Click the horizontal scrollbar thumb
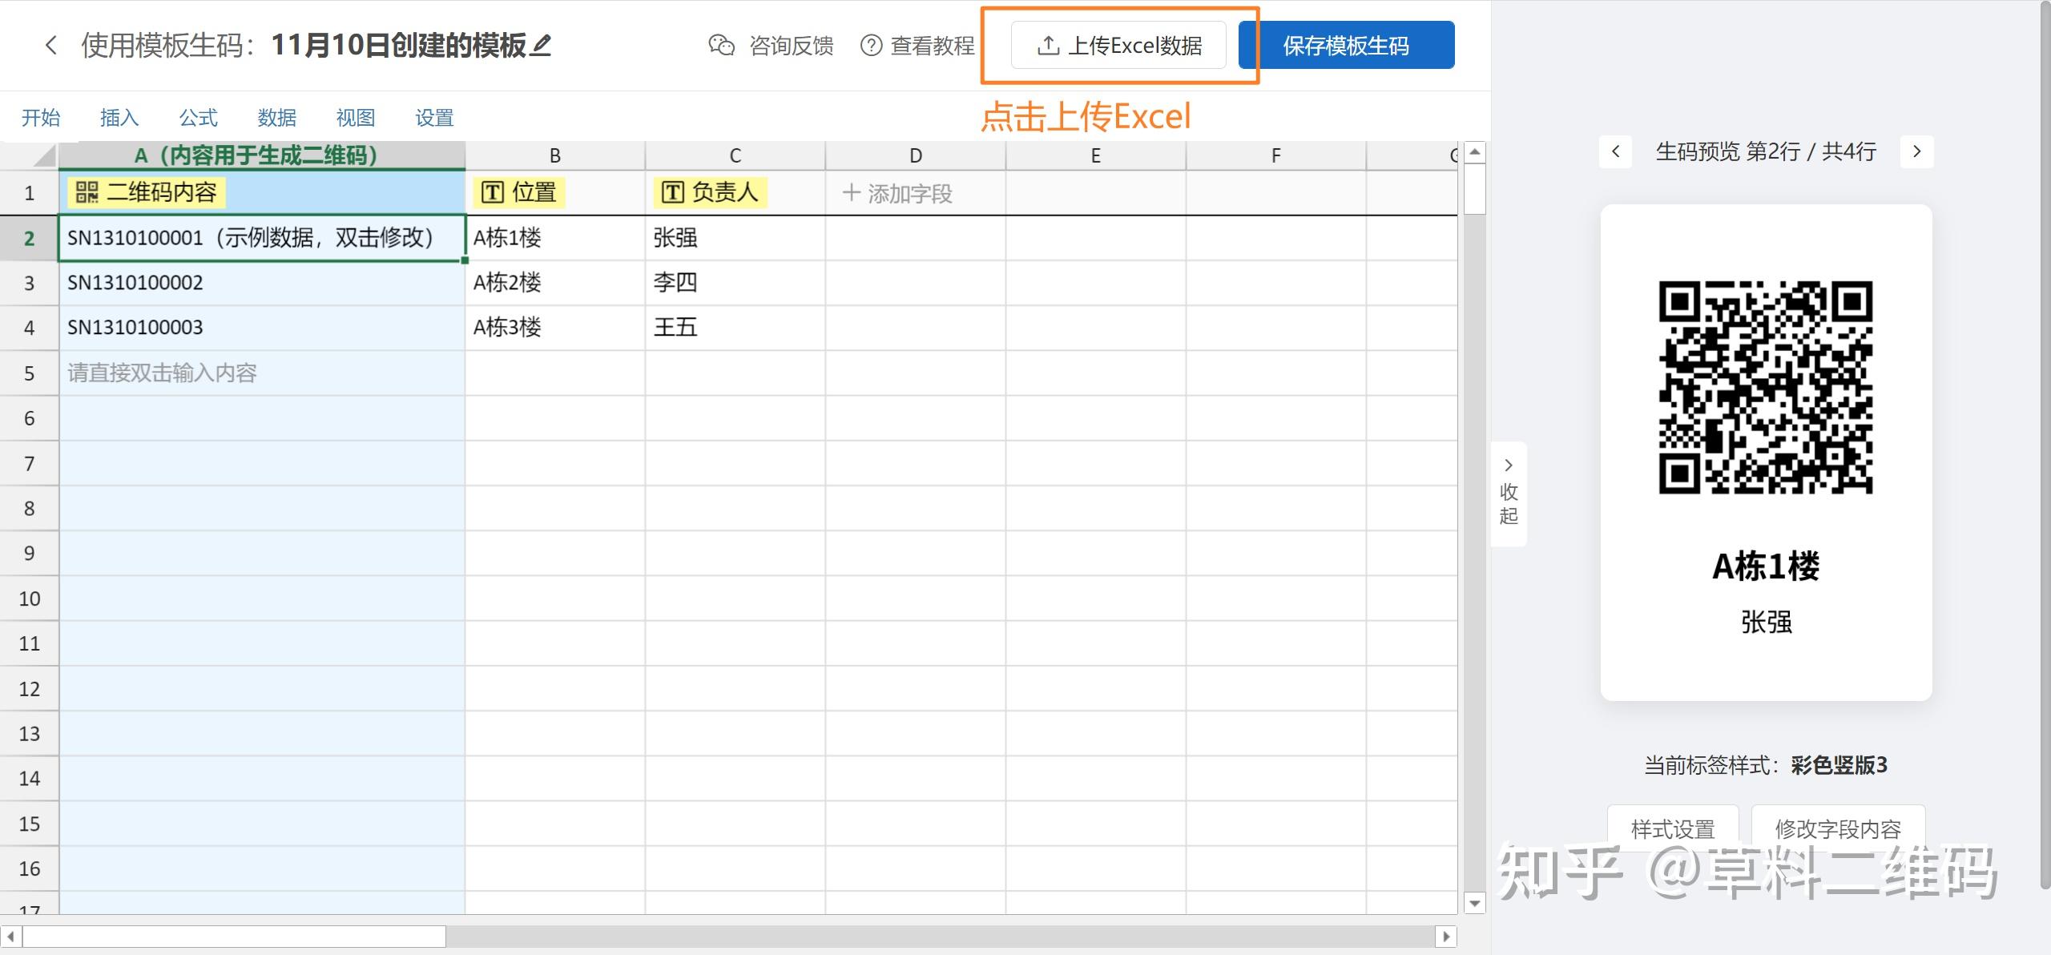Screen dimensions: 2051x955 pos(234,936)
